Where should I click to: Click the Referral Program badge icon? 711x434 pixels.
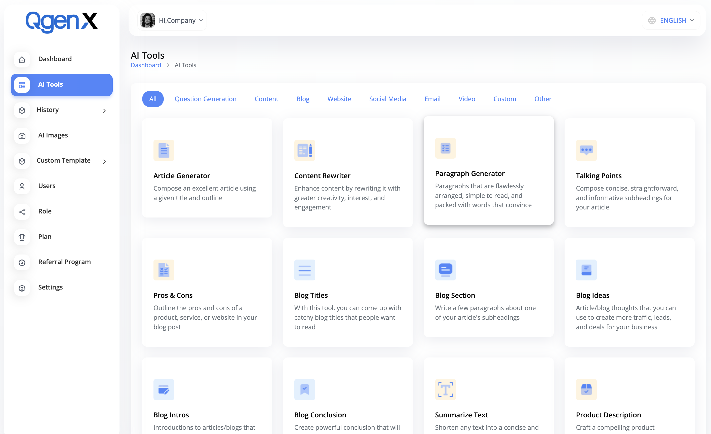coord(22,262)
